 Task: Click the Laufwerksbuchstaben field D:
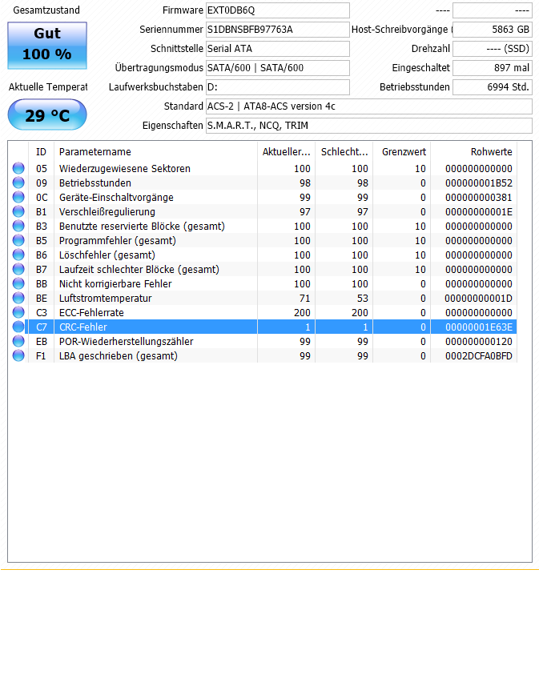pyautogui.click(x=277, y=87)
